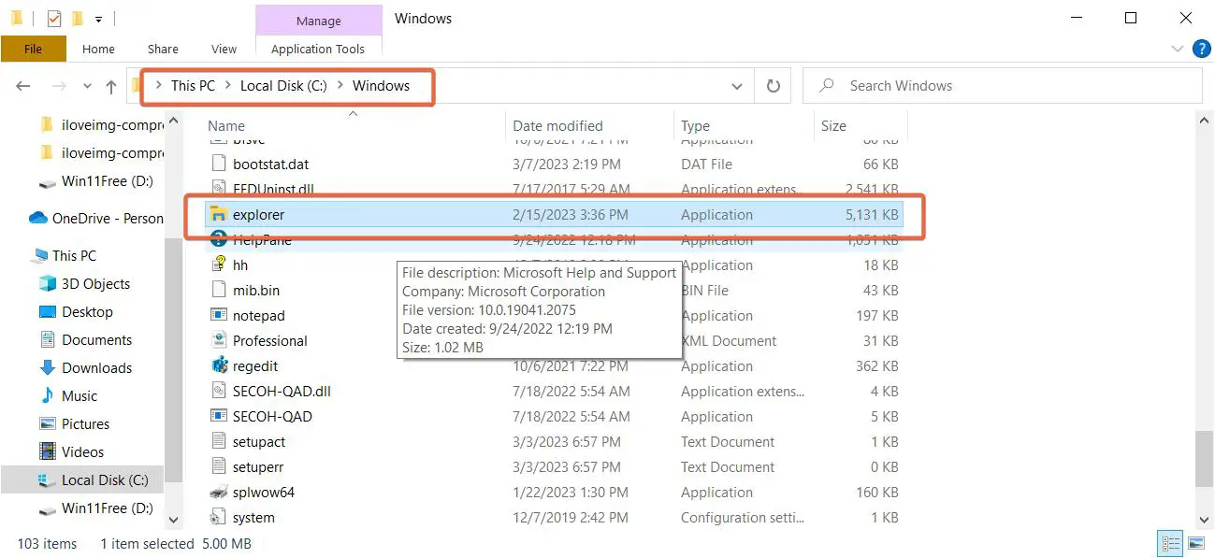Open Music folder in the sidebar
Image resolution: width=1215 pixels, height=558 pixels.
[68, 395]
